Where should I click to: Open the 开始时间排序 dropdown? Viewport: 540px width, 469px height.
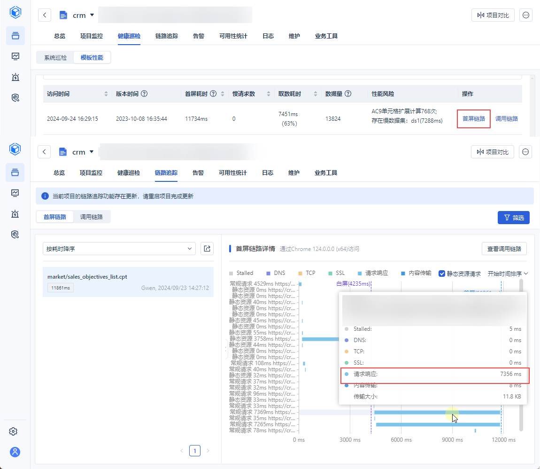(508, 274)
